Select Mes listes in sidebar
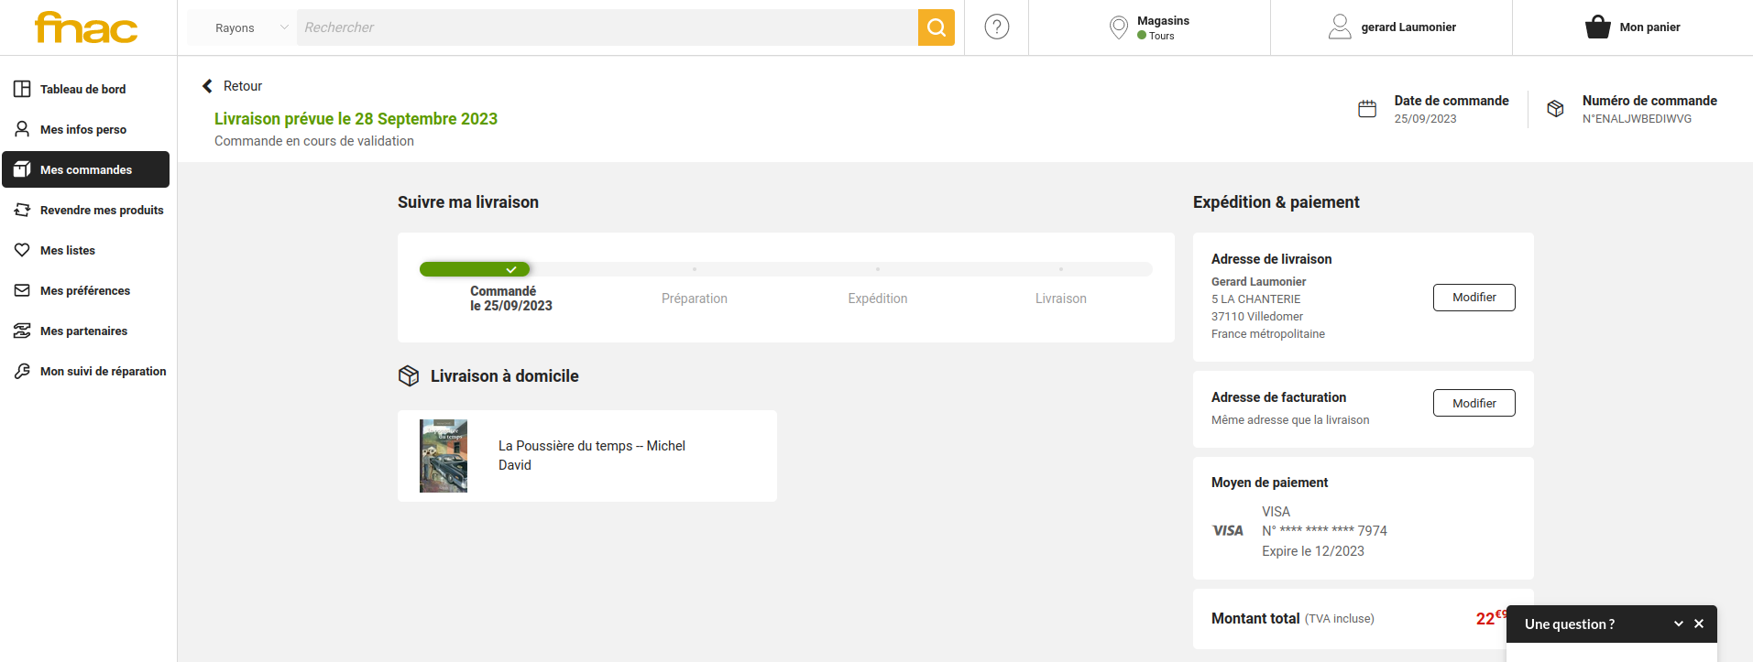The width and height of the screenshot is (1753, 662). 67,250
